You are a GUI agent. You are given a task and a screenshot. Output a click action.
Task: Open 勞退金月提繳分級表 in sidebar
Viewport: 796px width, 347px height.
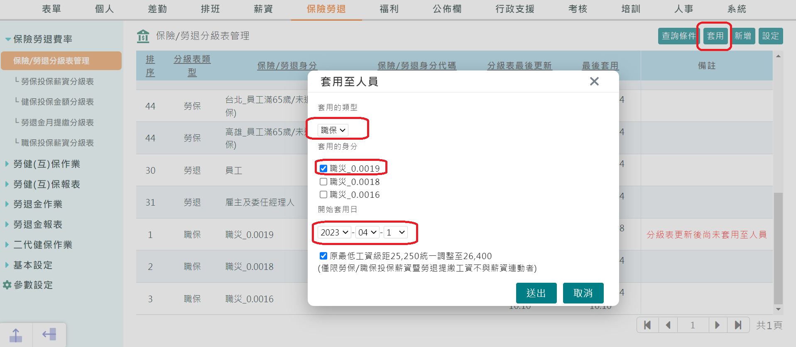(x=57, y=122)
